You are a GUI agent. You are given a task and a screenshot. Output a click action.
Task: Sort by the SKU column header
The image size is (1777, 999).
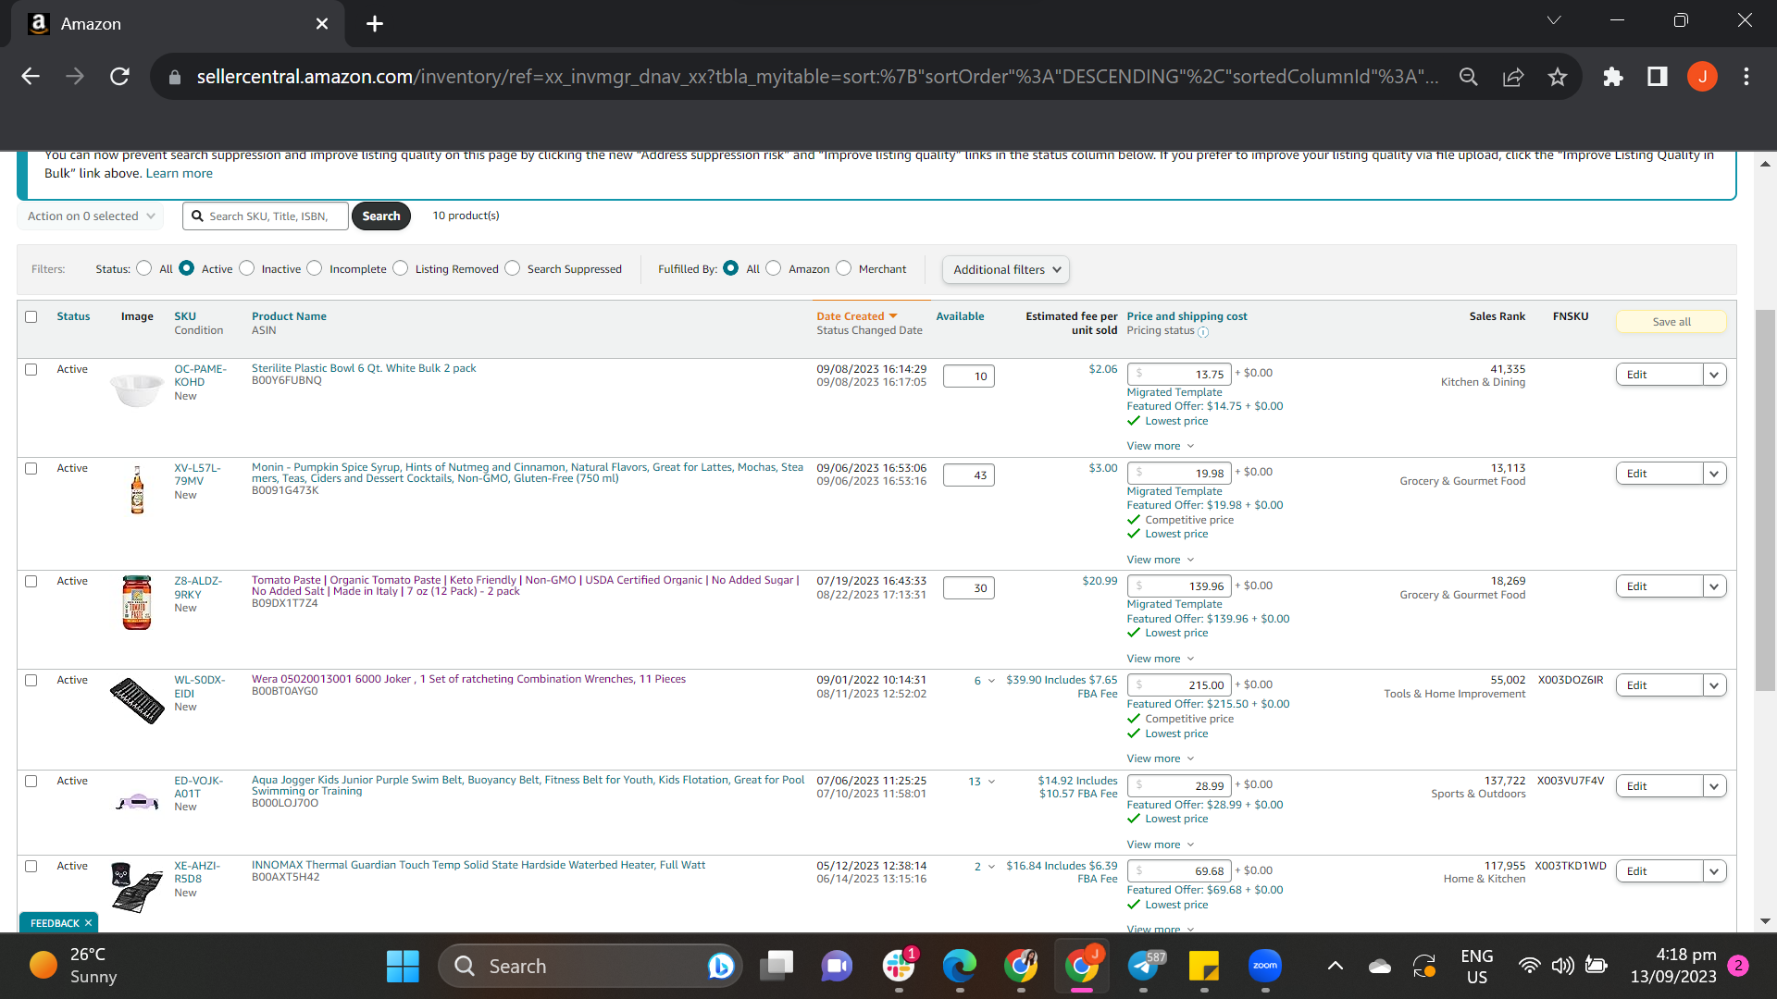pyautogui.click(x=185, y=316)
